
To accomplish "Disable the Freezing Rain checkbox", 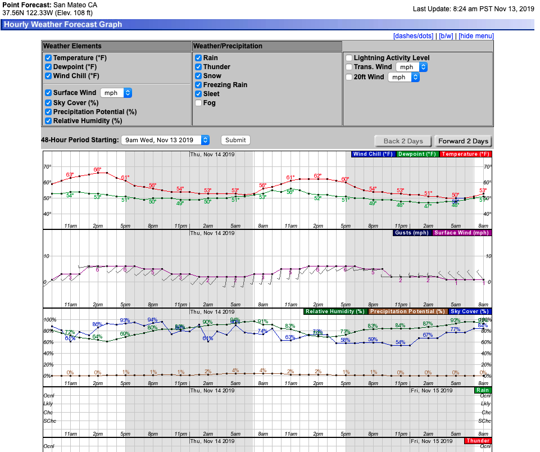I will pos(198,85).
